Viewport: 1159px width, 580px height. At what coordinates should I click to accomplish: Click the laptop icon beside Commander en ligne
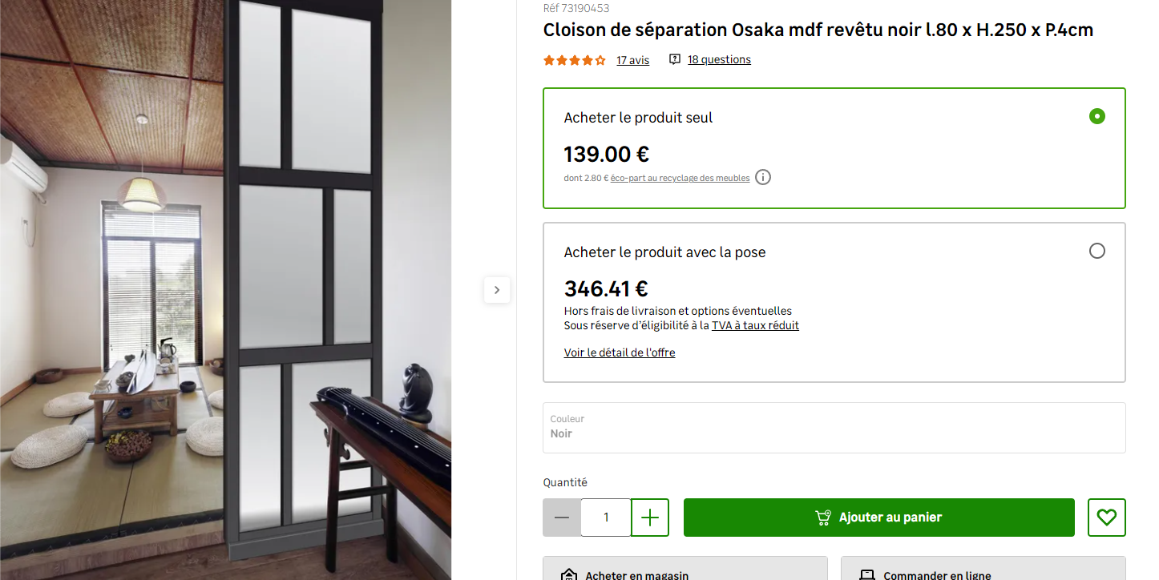coord(866,574)
